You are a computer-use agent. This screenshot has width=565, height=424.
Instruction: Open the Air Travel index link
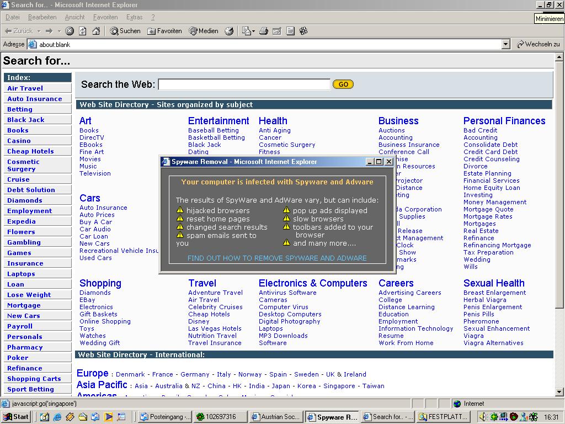coord(25,88)
